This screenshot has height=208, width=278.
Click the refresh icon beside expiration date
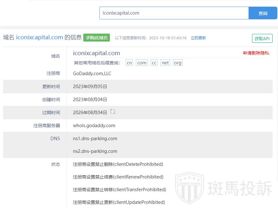pyautogui.click(x=113, y=112)
